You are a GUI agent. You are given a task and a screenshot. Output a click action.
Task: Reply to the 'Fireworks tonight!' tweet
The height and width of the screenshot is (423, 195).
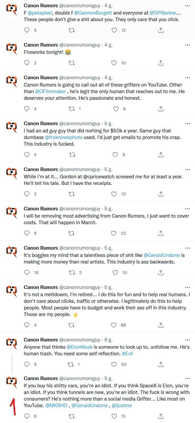pyautogui.click(x=27, y=63)
